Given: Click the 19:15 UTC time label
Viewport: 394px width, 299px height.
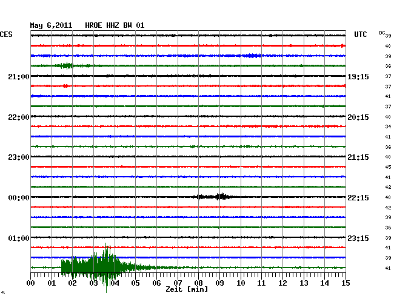Looking at the screenshot, I should coord(358,76).
